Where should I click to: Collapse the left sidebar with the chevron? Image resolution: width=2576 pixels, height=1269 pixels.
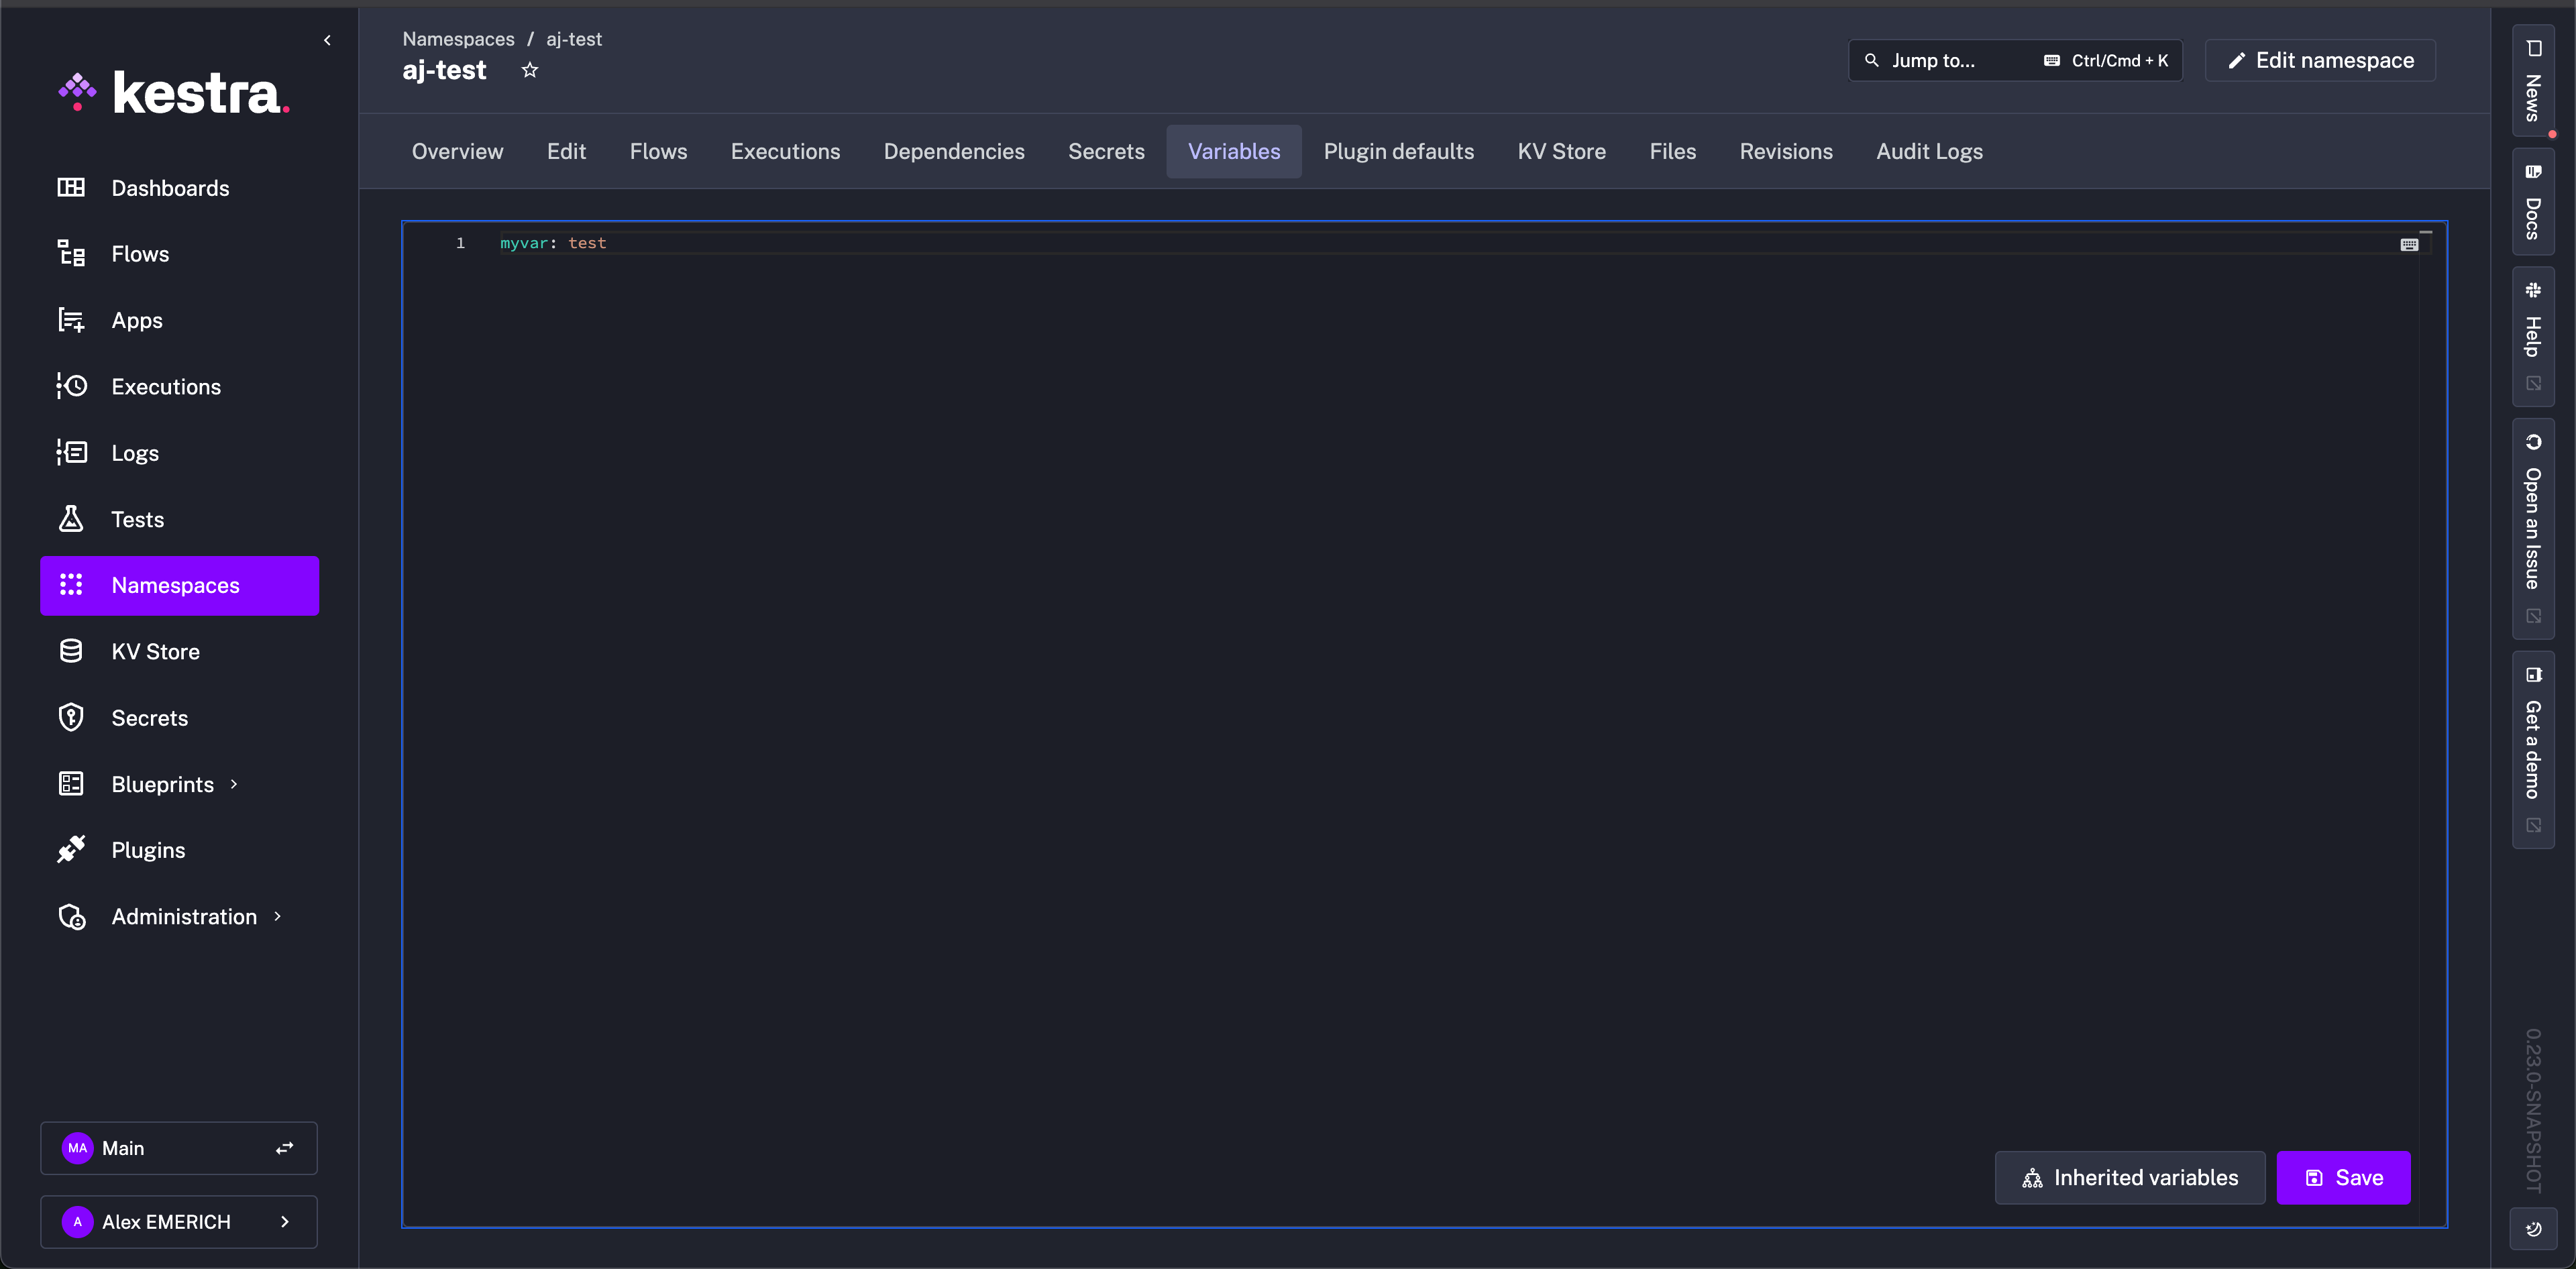327,40
